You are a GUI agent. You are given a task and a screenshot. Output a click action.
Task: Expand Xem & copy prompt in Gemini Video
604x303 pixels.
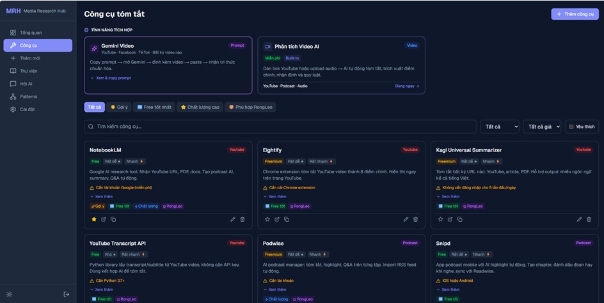[x=111, y=78]
